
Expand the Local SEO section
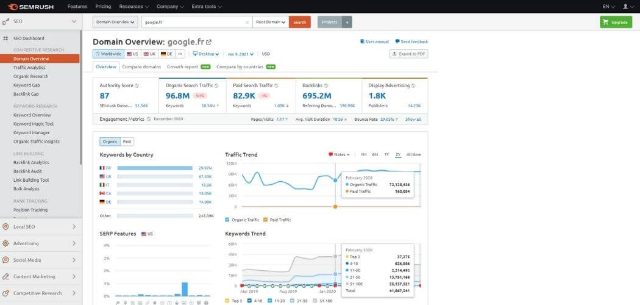41,226
